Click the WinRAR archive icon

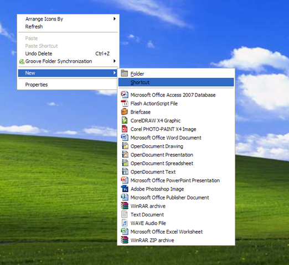point(125,206)
